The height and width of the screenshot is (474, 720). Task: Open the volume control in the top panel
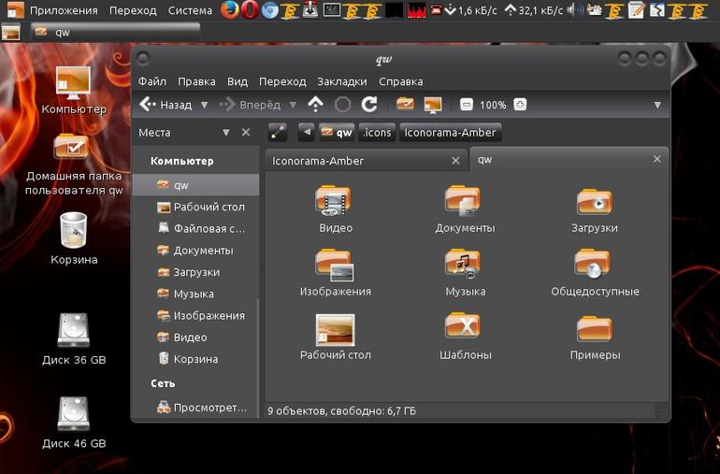click(575, 10)
